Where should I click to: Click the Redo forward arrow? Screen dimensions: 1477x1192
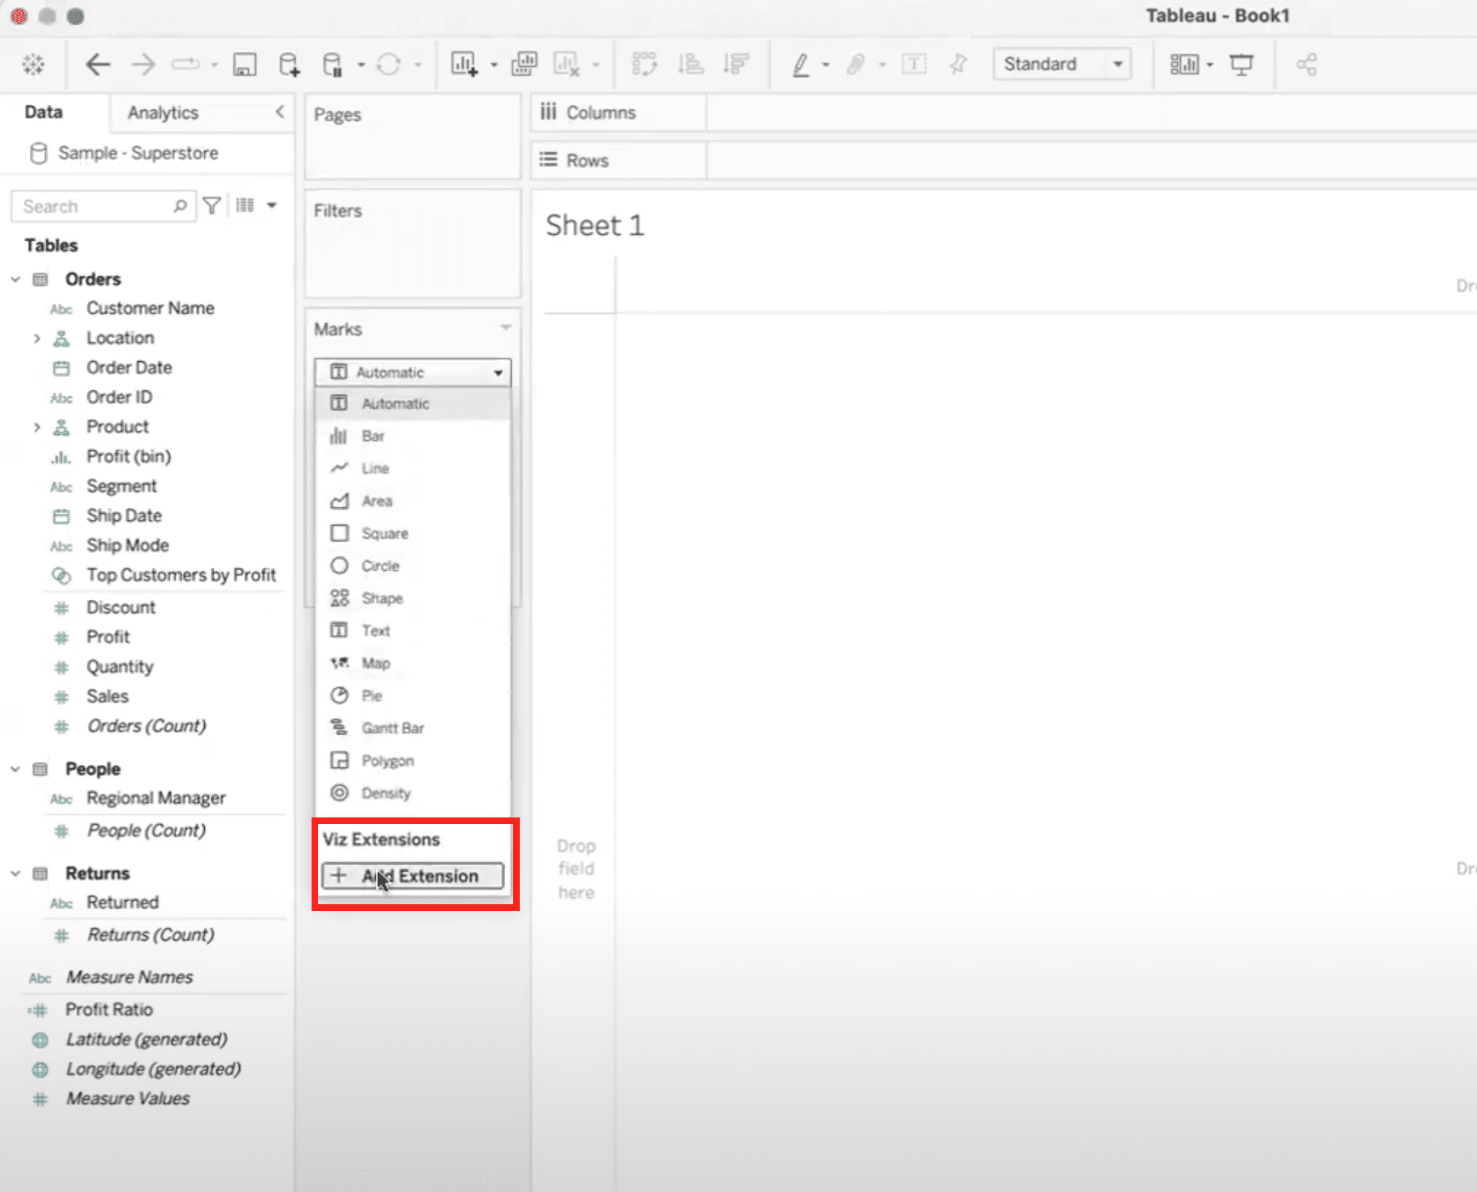tap(143, 64)
